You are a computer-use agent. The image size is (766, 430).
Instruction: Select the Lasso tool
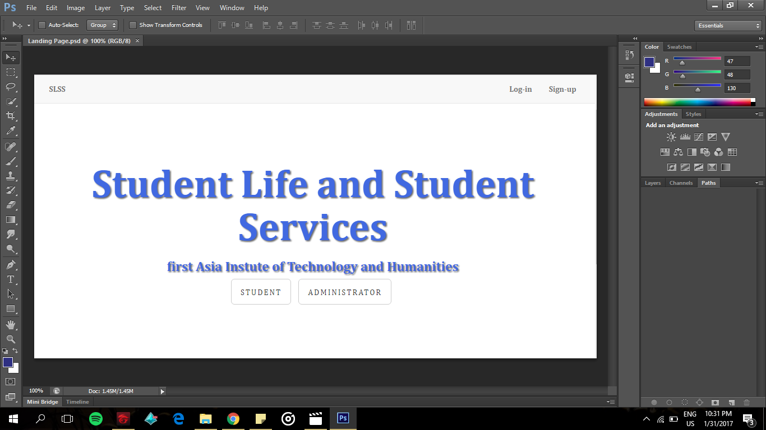pos(11,87)
